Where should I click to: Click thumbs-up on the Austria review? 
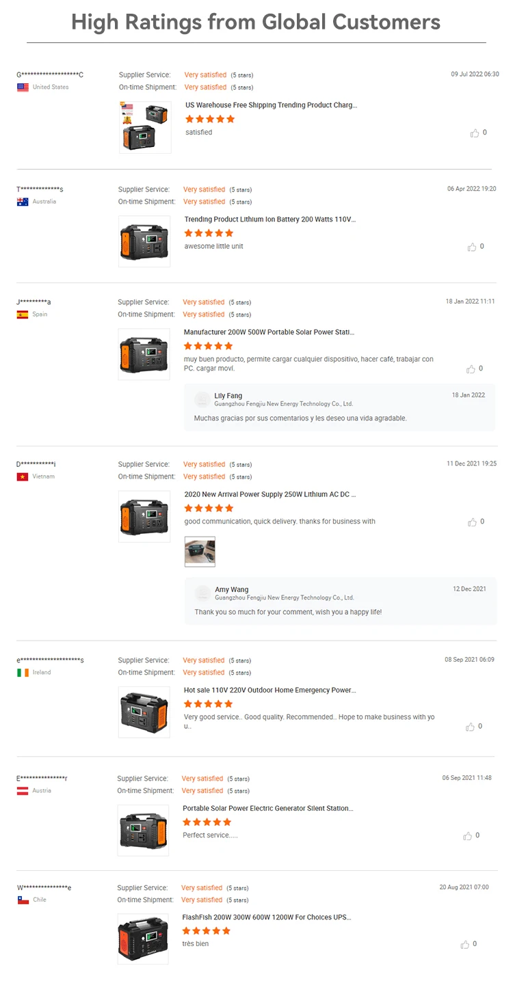coord(468,836)
